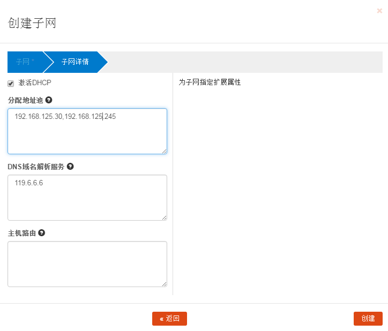Click the 激活DHCP label text

pyautogui.click(x=35, y=83)
